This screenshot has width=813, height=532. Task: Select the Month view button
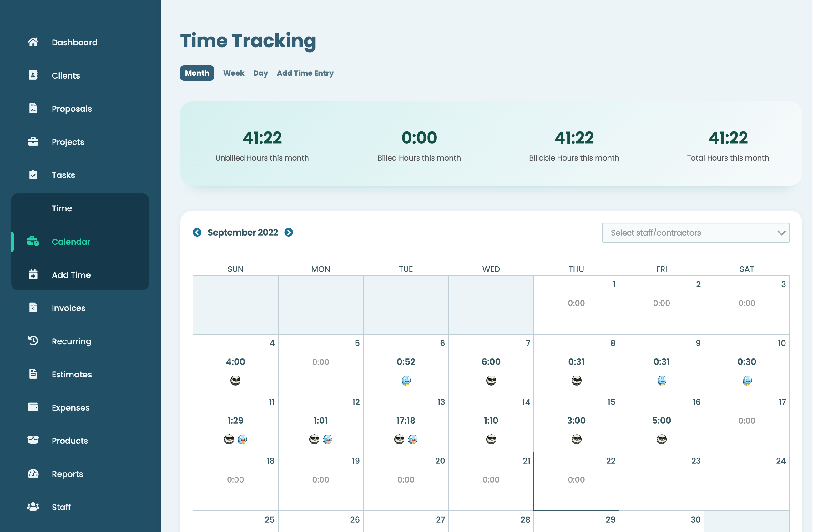(x=197, y=73)
